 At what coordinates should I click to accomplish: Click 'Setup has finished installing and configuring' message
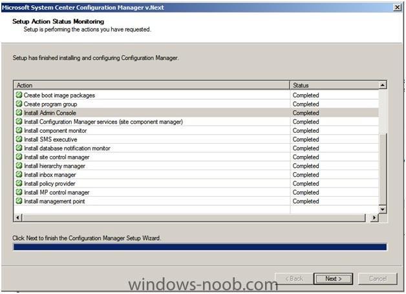coord(96,58)
